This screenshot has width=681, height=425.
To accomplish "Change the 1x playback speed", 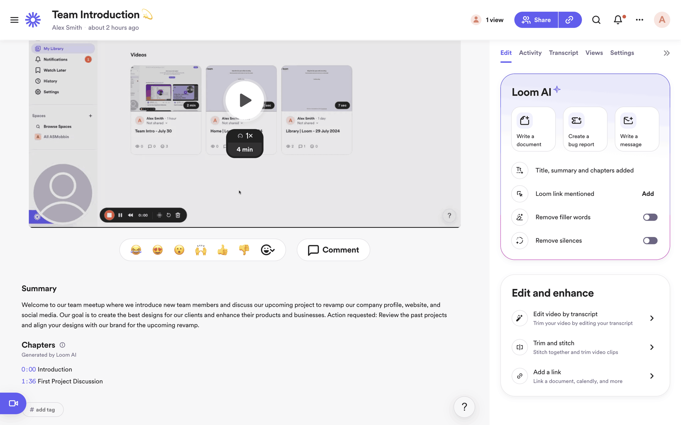I will [x=245, y=136].
